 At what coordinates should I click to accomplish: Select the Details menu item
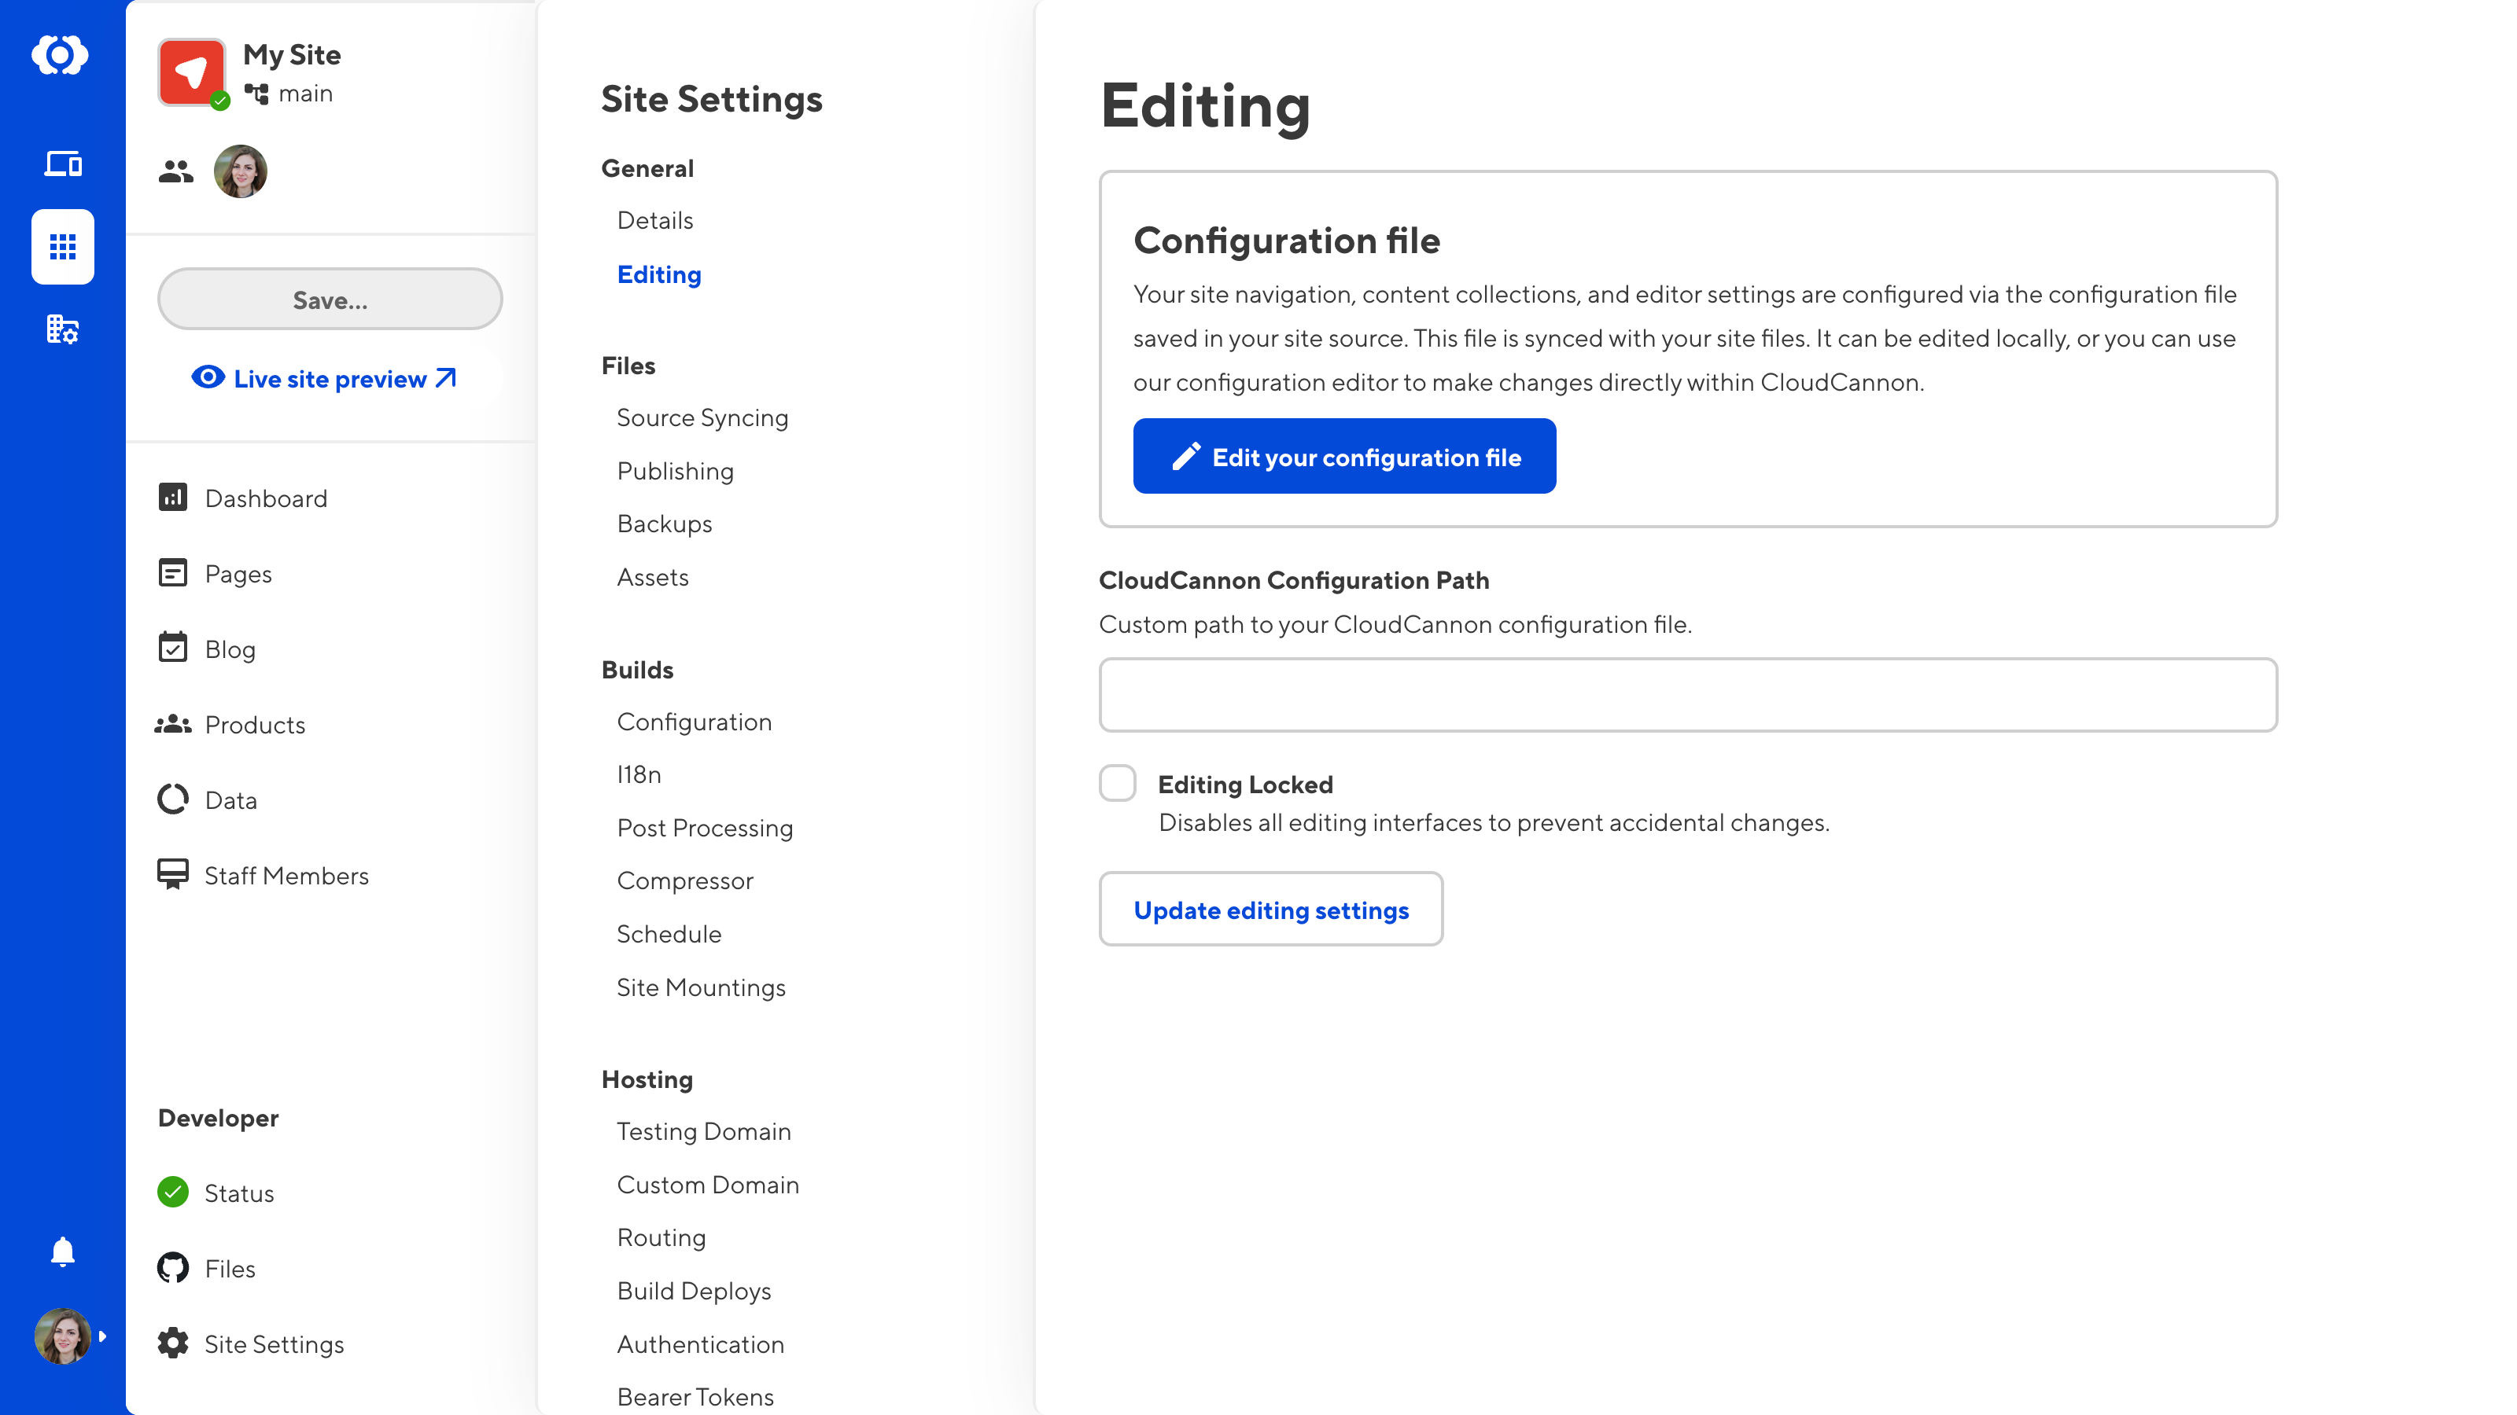pos(654,221)
